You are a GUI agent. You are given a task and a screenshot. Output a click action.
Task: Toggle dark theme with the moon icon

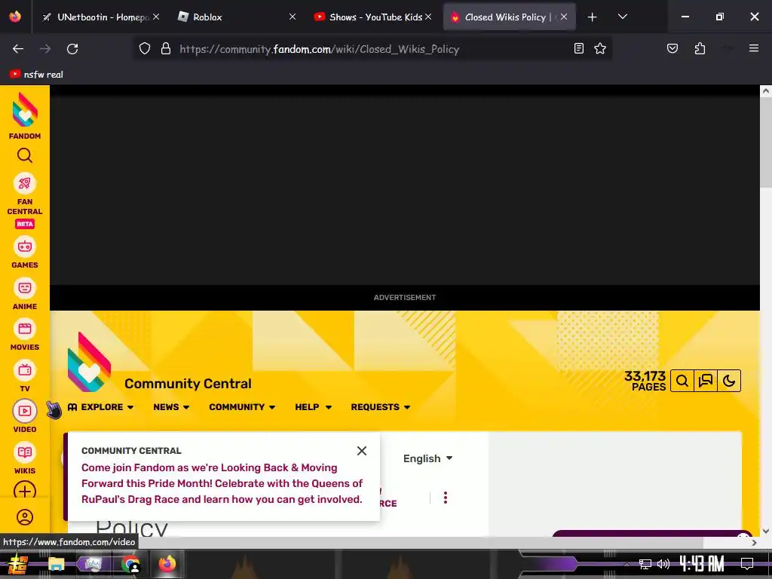pyautogui.click(x=729, y=381)
